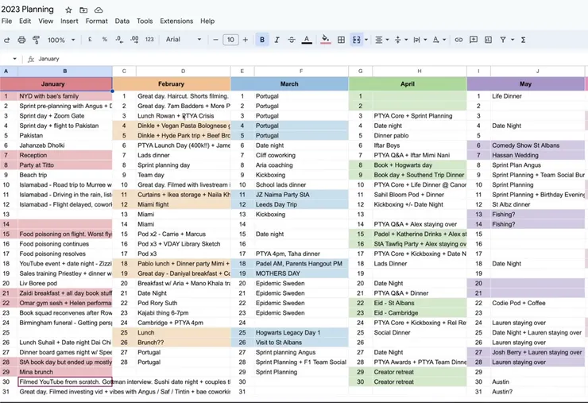Viewport: 588px width, 403px height.
Task: Click the redo arrow icon
Action: pos(6,40)
